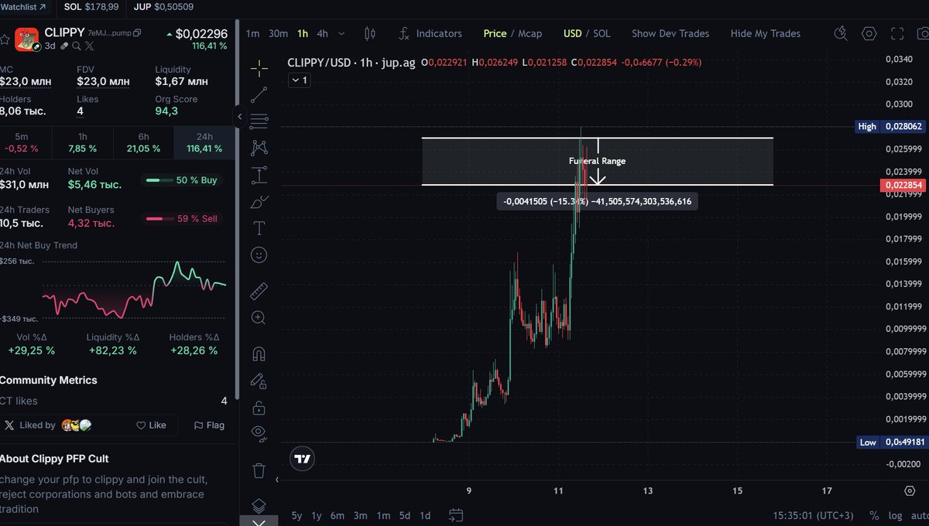The height and width of the screenshot is (526, 929).
Task: Click the Funeral Range label on chart
Action: pos(598,161)
